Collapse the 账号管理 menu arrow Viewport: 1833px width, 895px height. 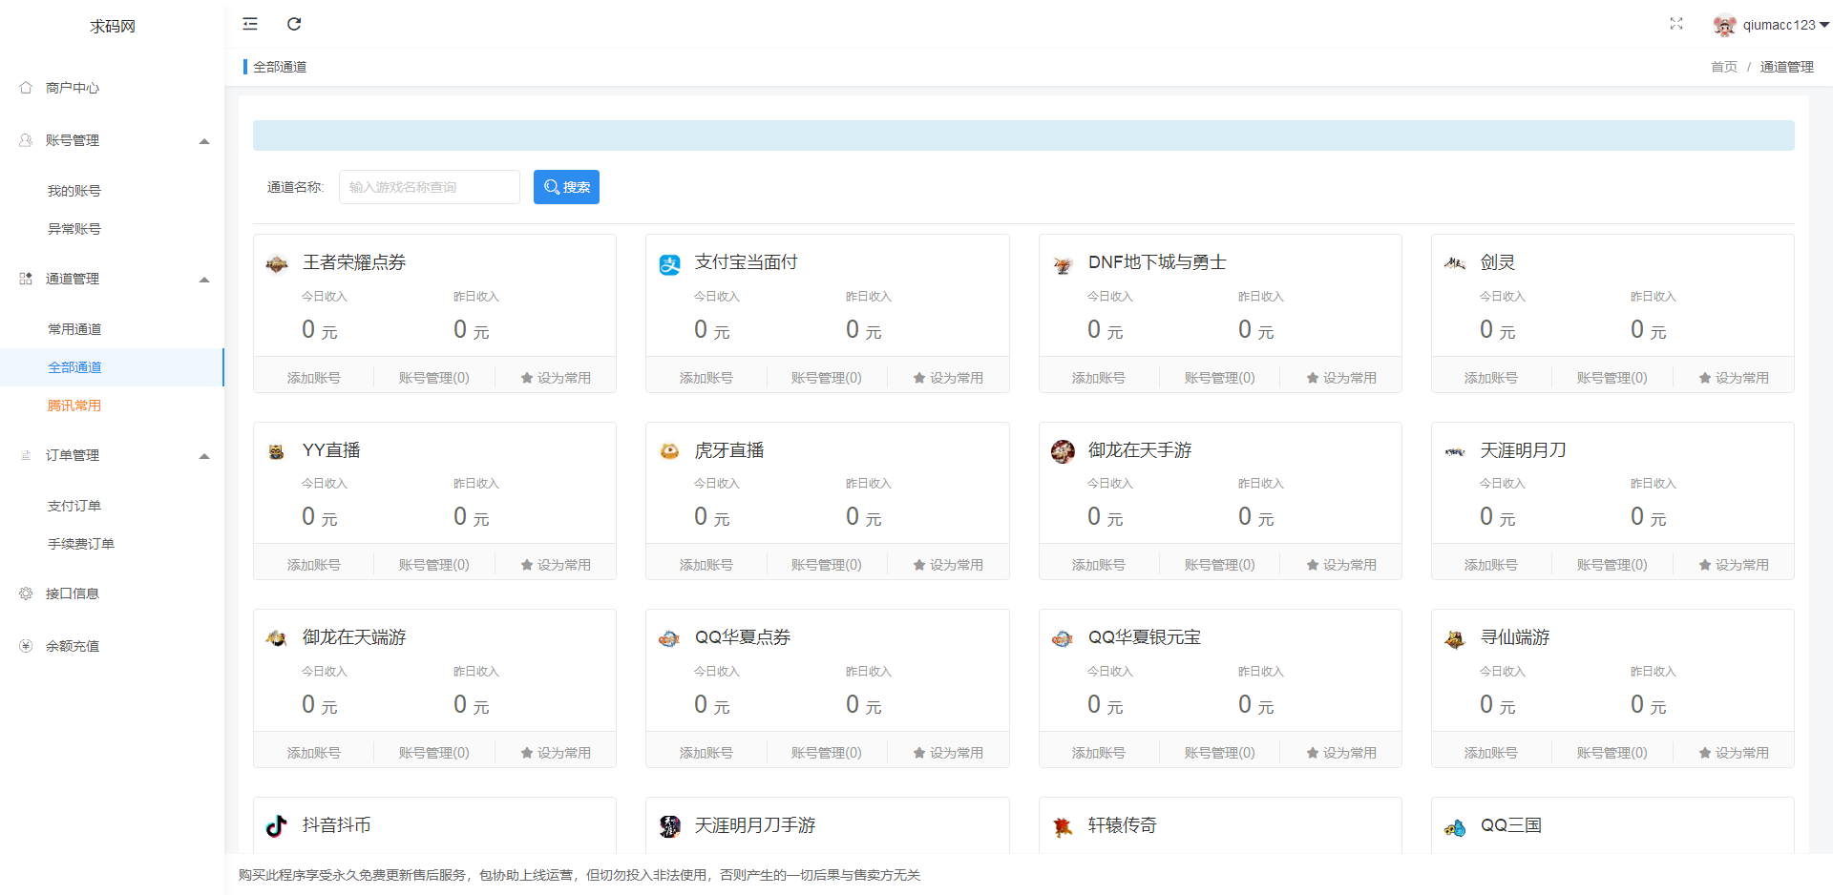coord(204,141)
